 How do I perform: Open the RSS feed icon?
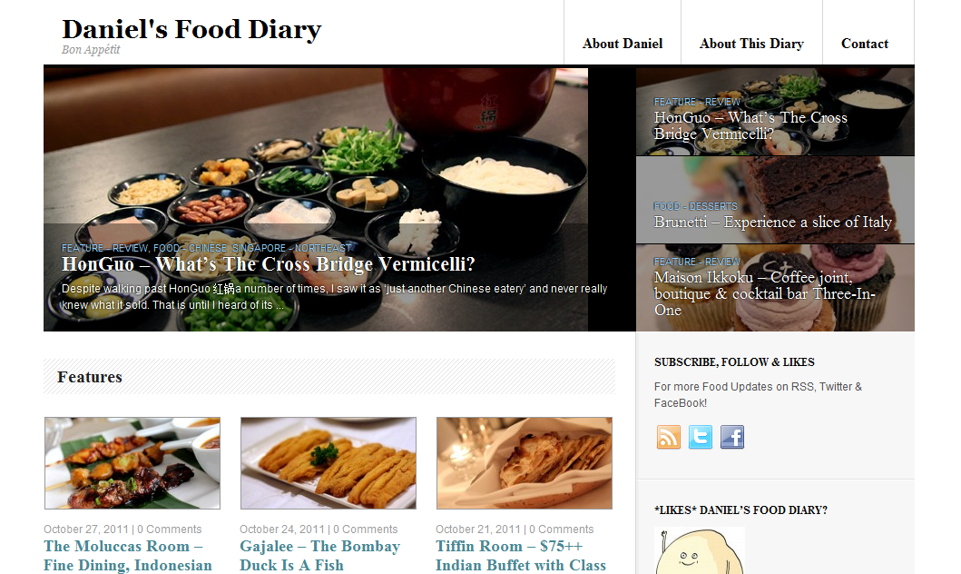(669, 437)
